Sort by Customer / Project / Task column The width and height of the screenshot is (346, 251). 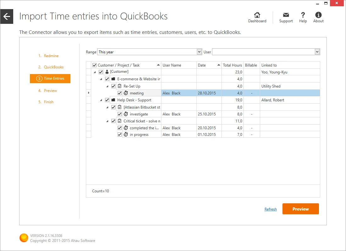(x=126, y=65)
